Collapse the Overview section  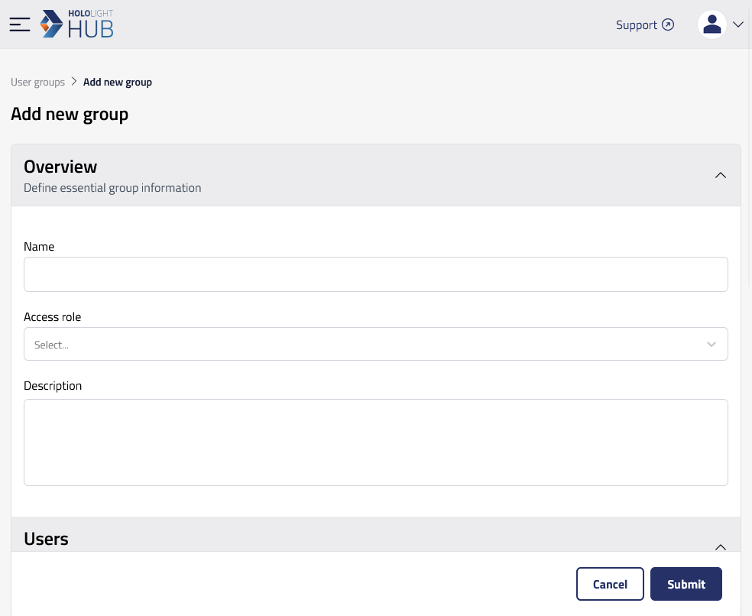click(721, 175)
